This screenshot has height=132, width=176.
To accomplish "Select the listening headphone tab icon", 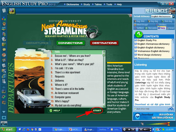I will 12,11.
